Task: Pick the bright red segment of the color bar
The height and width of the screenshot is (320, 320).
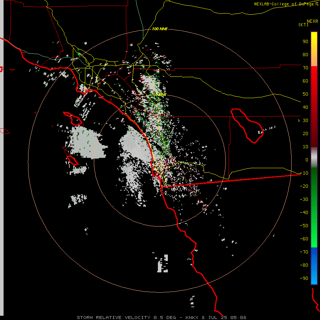Action: click(314, 75)
